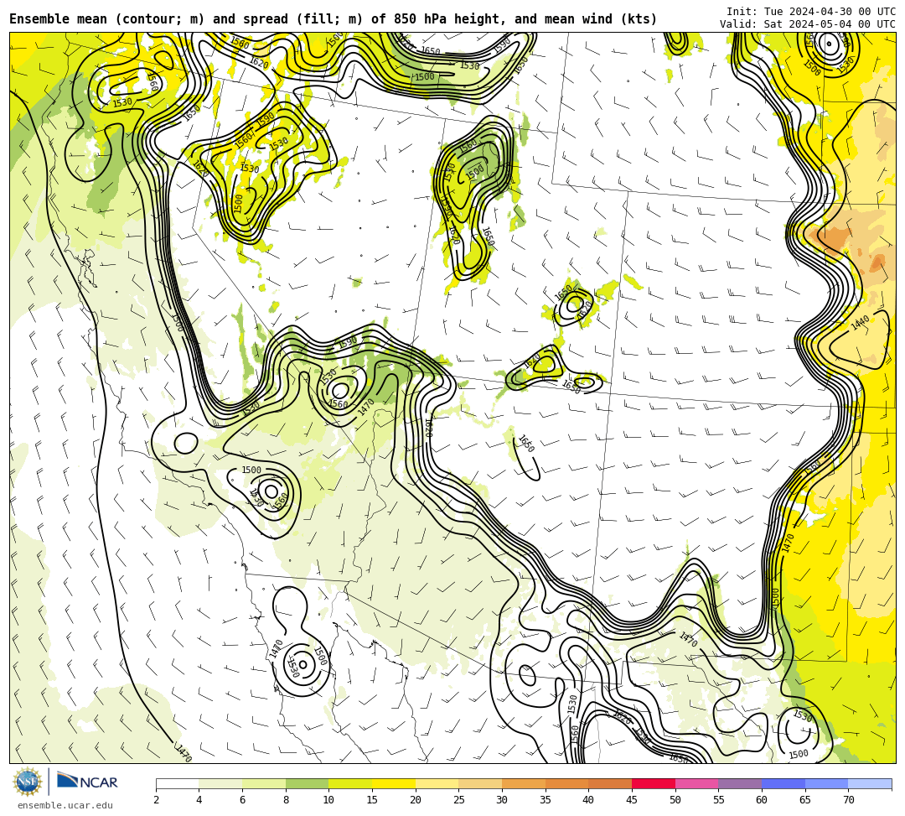This screenshot has height=816, width=905.
Task: Pick the pale yellow 20–25 legend swatch
Action: click(x=437, y=783)
